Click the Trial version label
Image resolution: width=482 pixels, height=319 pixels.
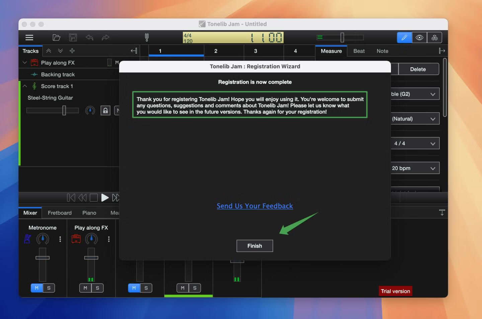point(395,291)
